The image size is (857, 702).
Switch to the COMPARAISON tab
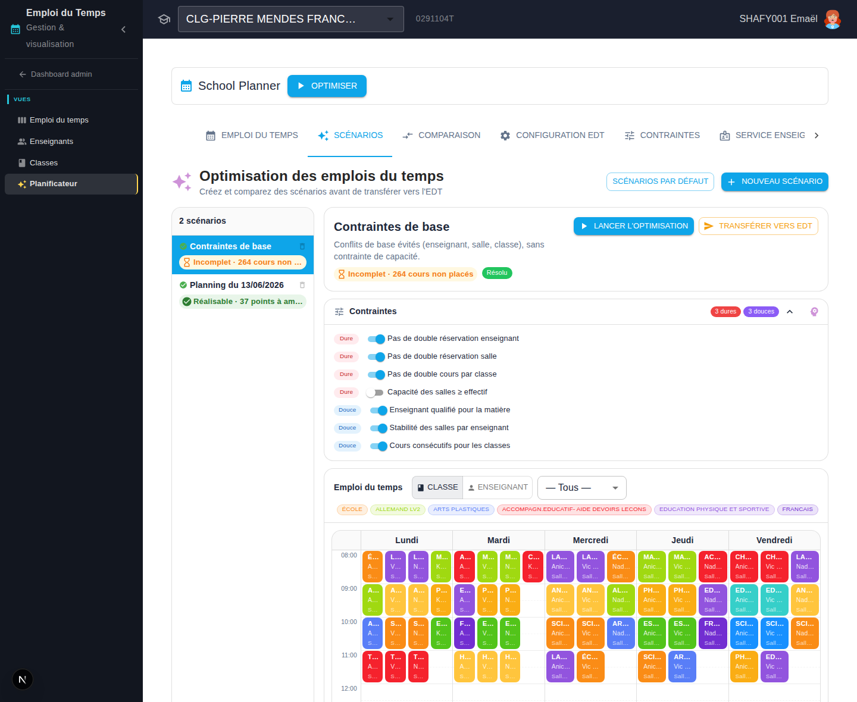point(441,136)
